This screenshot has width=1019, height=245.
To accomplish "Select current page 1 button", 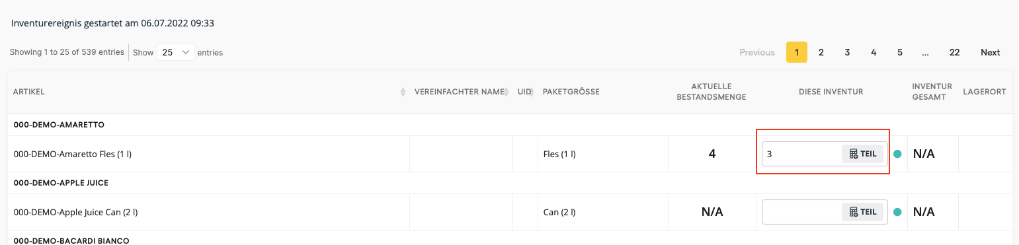I will [797, 52].
